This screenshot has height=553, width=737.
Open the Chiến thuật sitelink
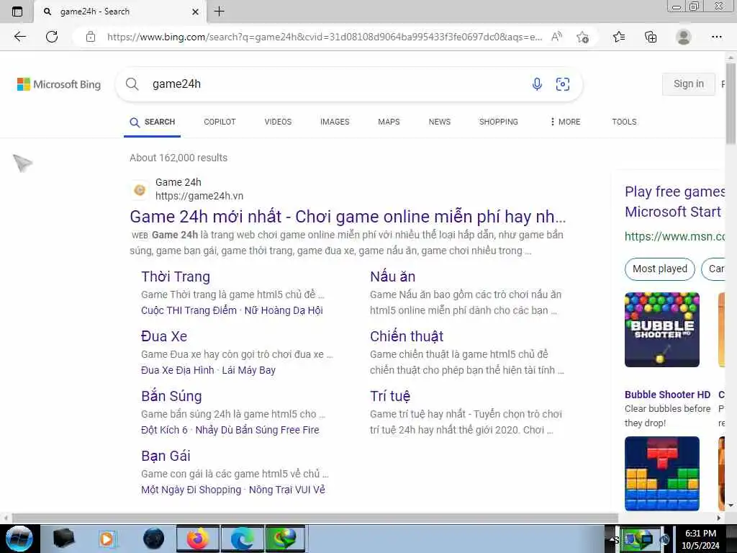click(407, 336)
